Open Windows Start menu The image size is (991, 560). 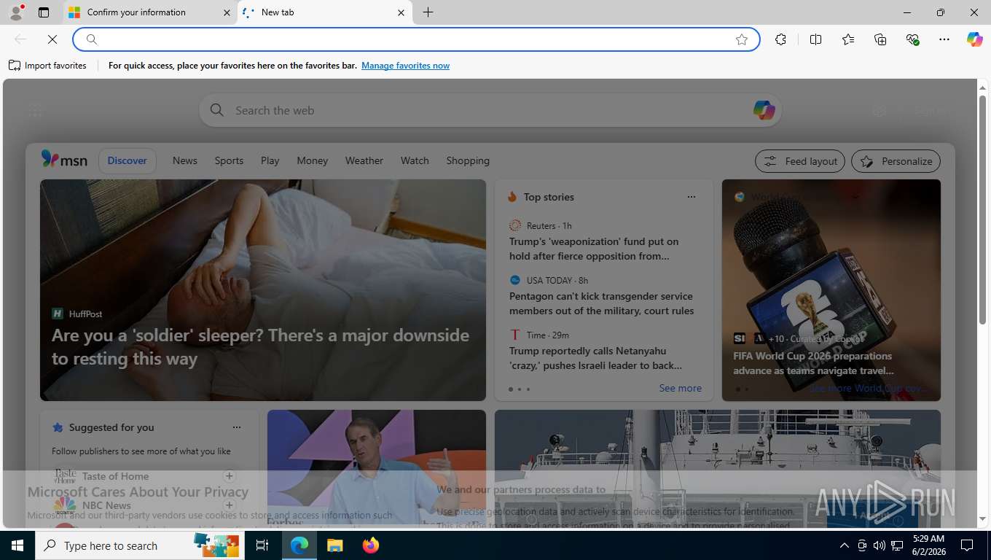(x=17, y=545)
